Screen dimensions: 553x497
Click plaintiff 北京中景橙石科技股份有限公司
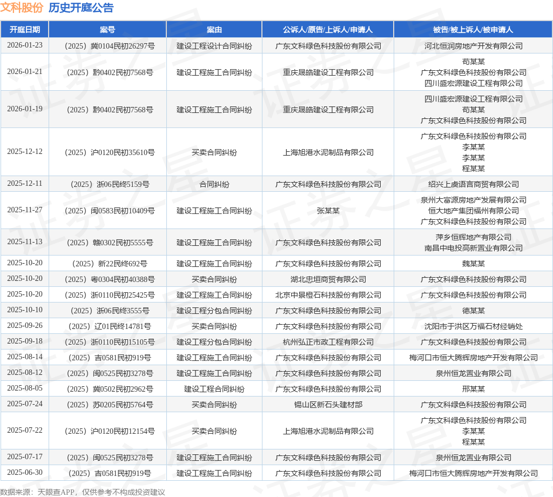tap(328, 295)
